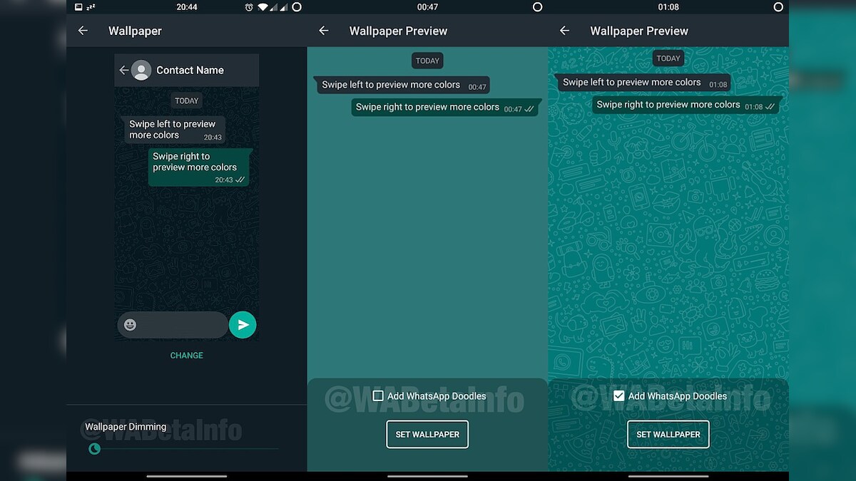Tap the back arrow next to Contact Name

pyautogui.click(x=126, y=70)
